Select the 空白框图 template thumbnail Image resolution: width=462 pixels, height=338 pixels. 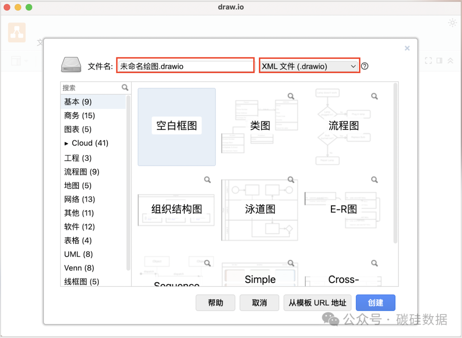click(x=177, y=126)
